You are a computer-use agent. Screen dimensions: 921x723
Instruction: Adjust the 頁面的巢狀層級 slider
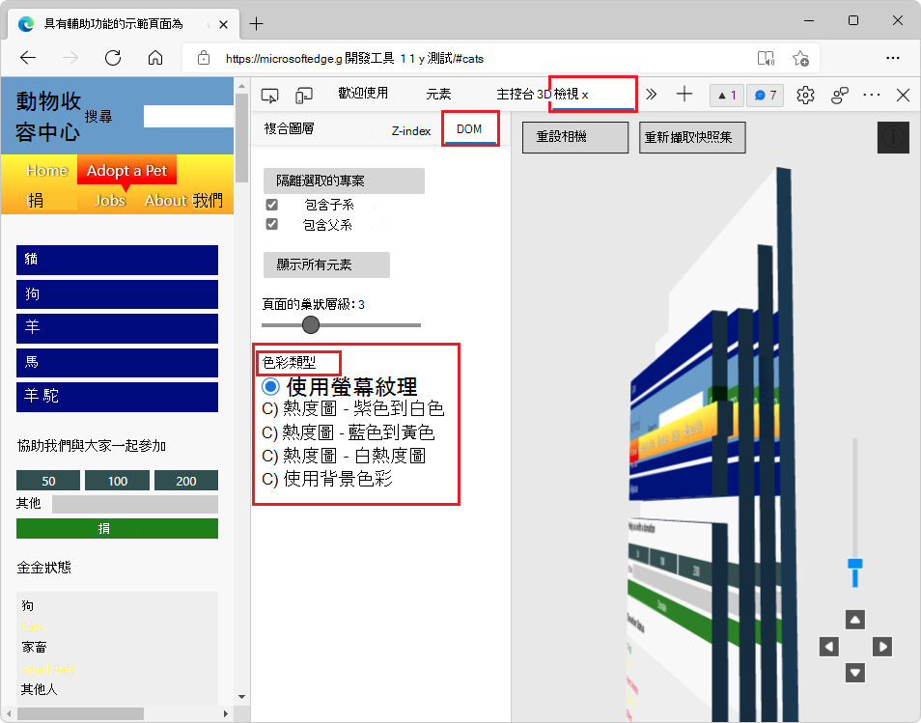tap(310, 325)
